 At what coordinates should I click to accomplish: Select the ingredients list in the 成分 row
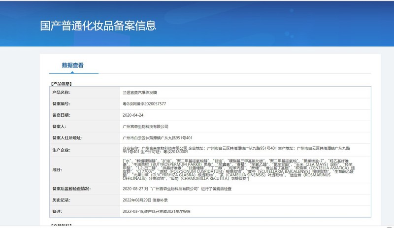[x=239, y=170]
